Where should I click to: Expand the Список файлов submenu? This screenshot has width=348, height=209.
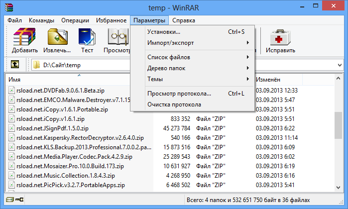[x=192, y=57]
